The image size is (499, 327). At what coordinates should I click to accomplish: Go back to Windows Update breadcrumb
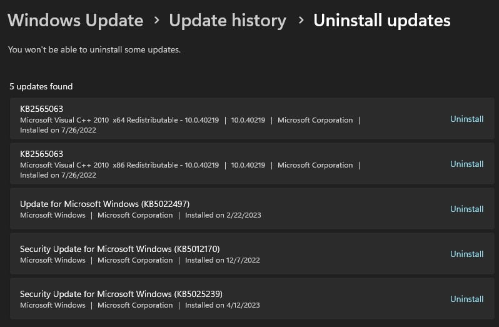pos(75,21)
